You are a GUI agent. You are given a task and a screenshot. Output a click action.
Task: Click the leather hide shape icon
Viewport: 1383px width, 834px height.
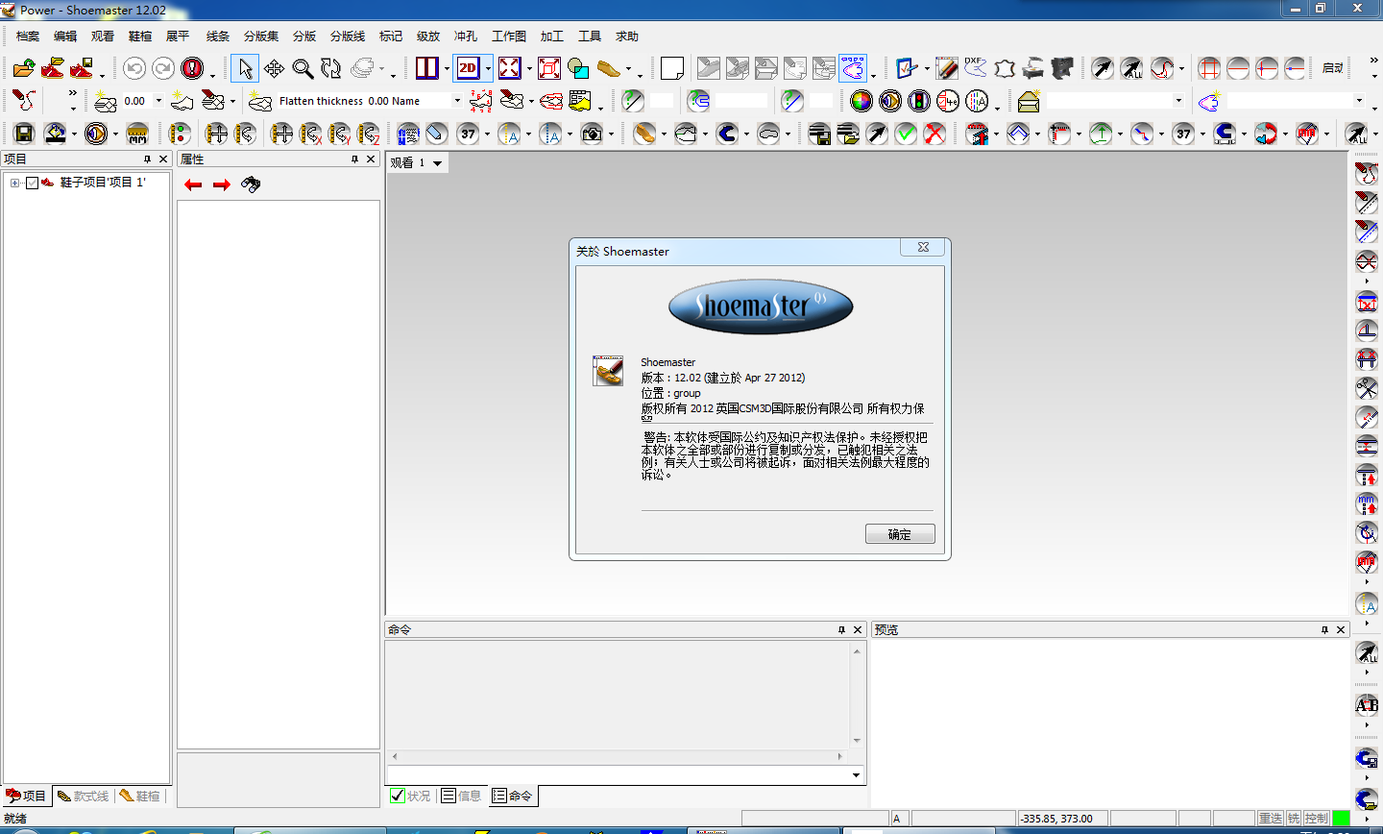[1005, 68]
